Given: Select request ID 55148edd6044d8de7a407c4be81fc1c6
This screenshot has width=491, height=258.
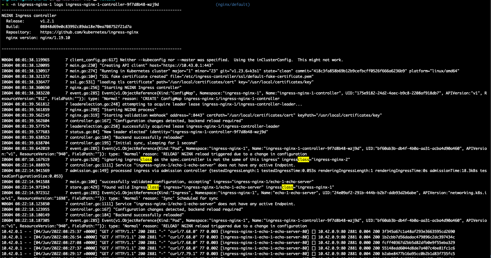Looking at the screenshot, I should [418, 248].
